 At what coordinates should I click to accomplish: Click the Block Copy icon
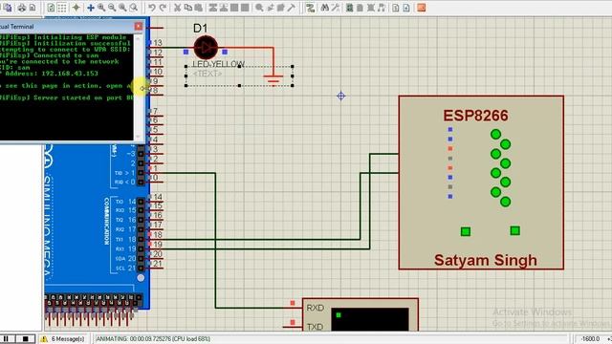[x=212, y=8]
